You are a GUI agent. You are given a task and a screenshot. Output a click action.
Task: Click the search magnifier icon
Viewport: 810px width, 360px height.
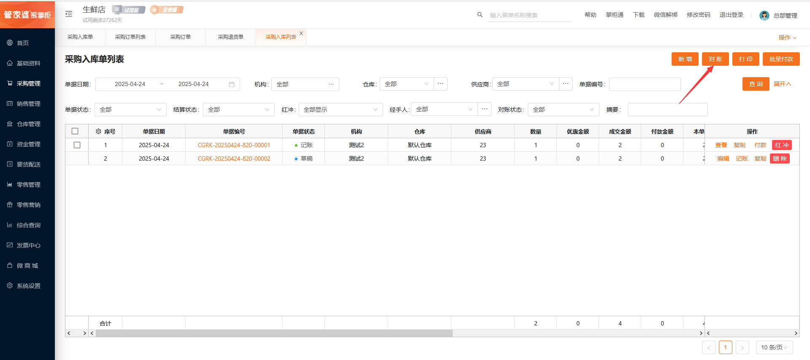click(480, 15)
